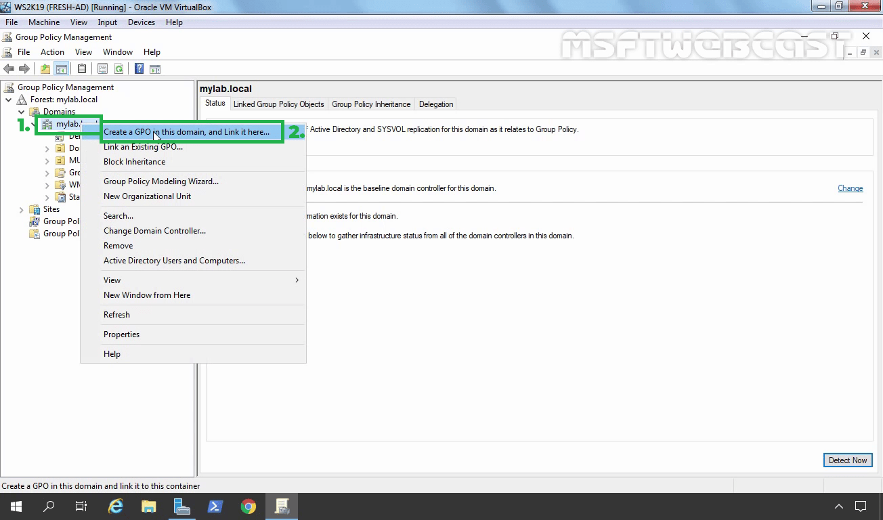Switch to the Delegation tab
Image resolution: width=883 pixels, height=520 pixels.
click(x=435, y=104)
